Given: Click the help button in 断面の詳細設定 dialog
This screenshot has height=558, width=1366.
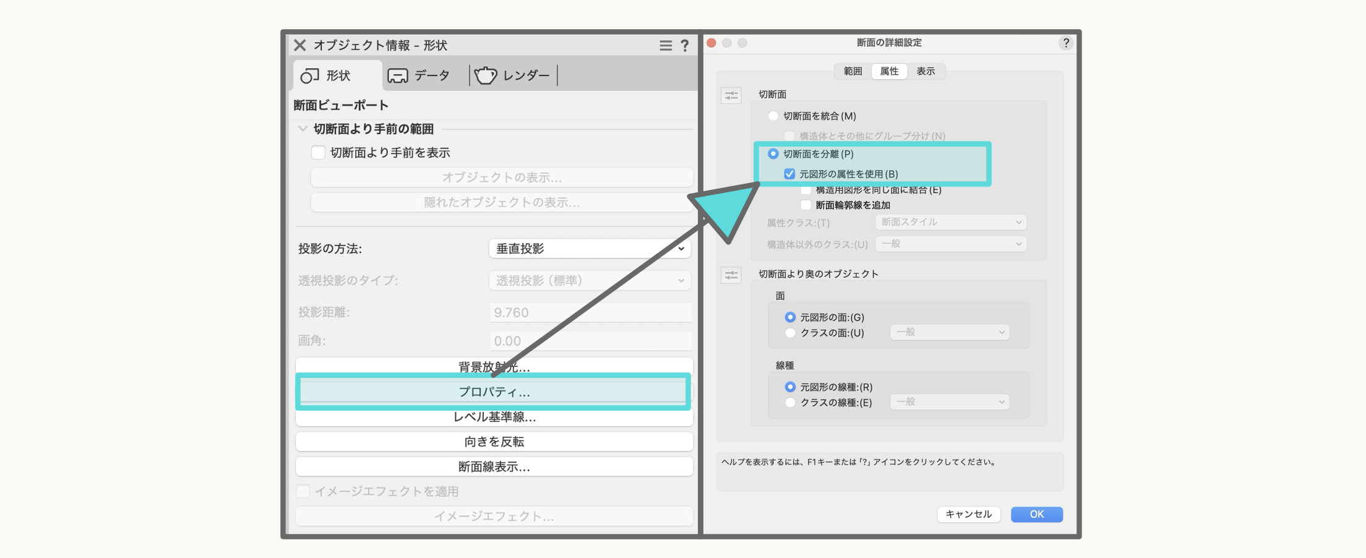Looking at the screenshot, I should [x=1065, y=43].
